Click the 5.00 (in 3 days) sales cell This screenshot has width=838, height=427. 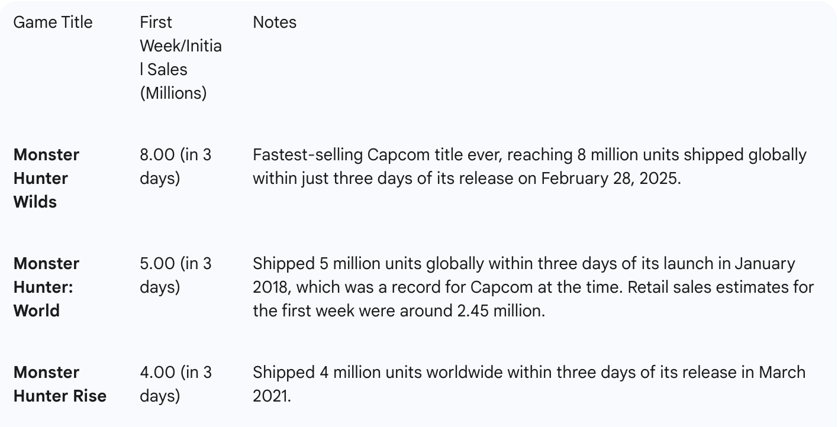[176, 275]
